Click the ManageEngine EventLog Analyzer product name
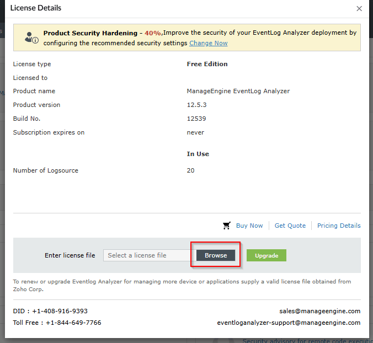The width and height of the screenshot is (373, 343). pyautogui.click(x=238, y=91)
